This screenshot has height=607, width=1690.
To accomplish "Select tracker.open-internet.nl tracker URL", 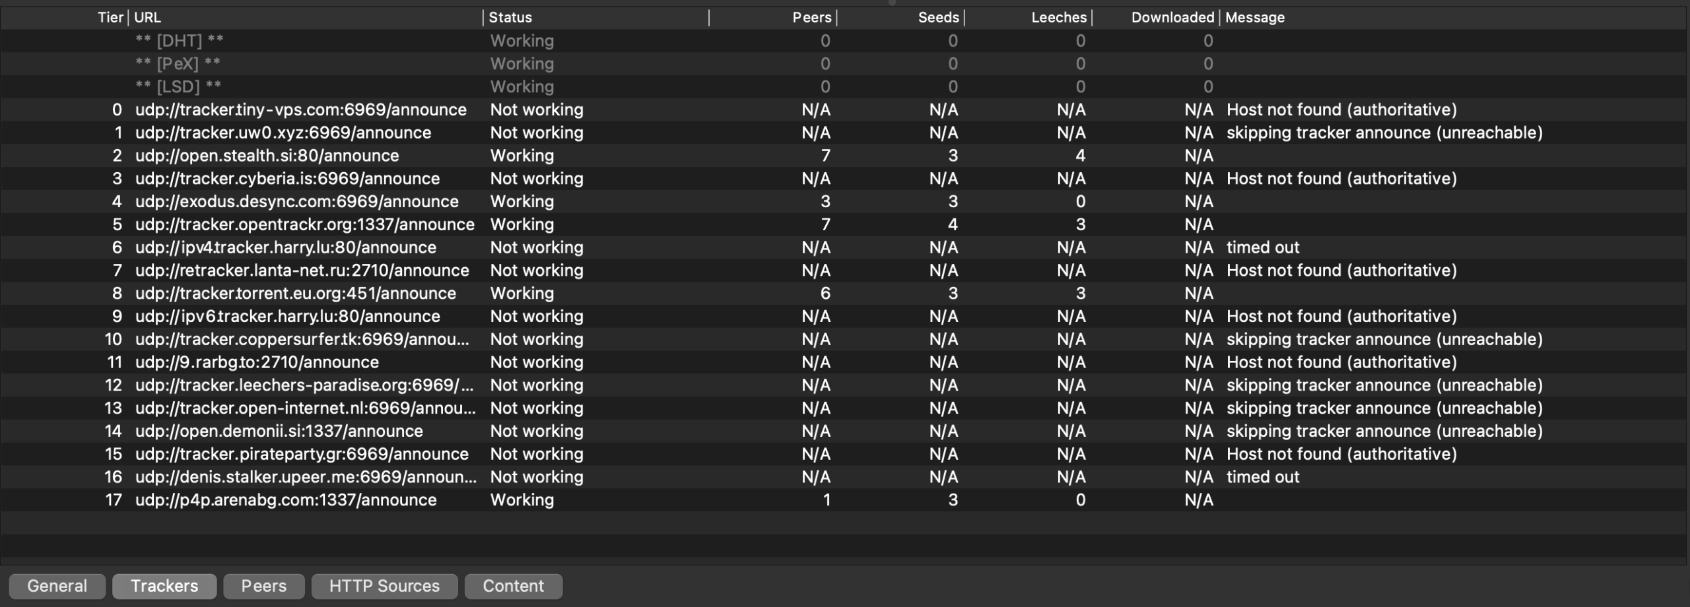I will [306, 408].
